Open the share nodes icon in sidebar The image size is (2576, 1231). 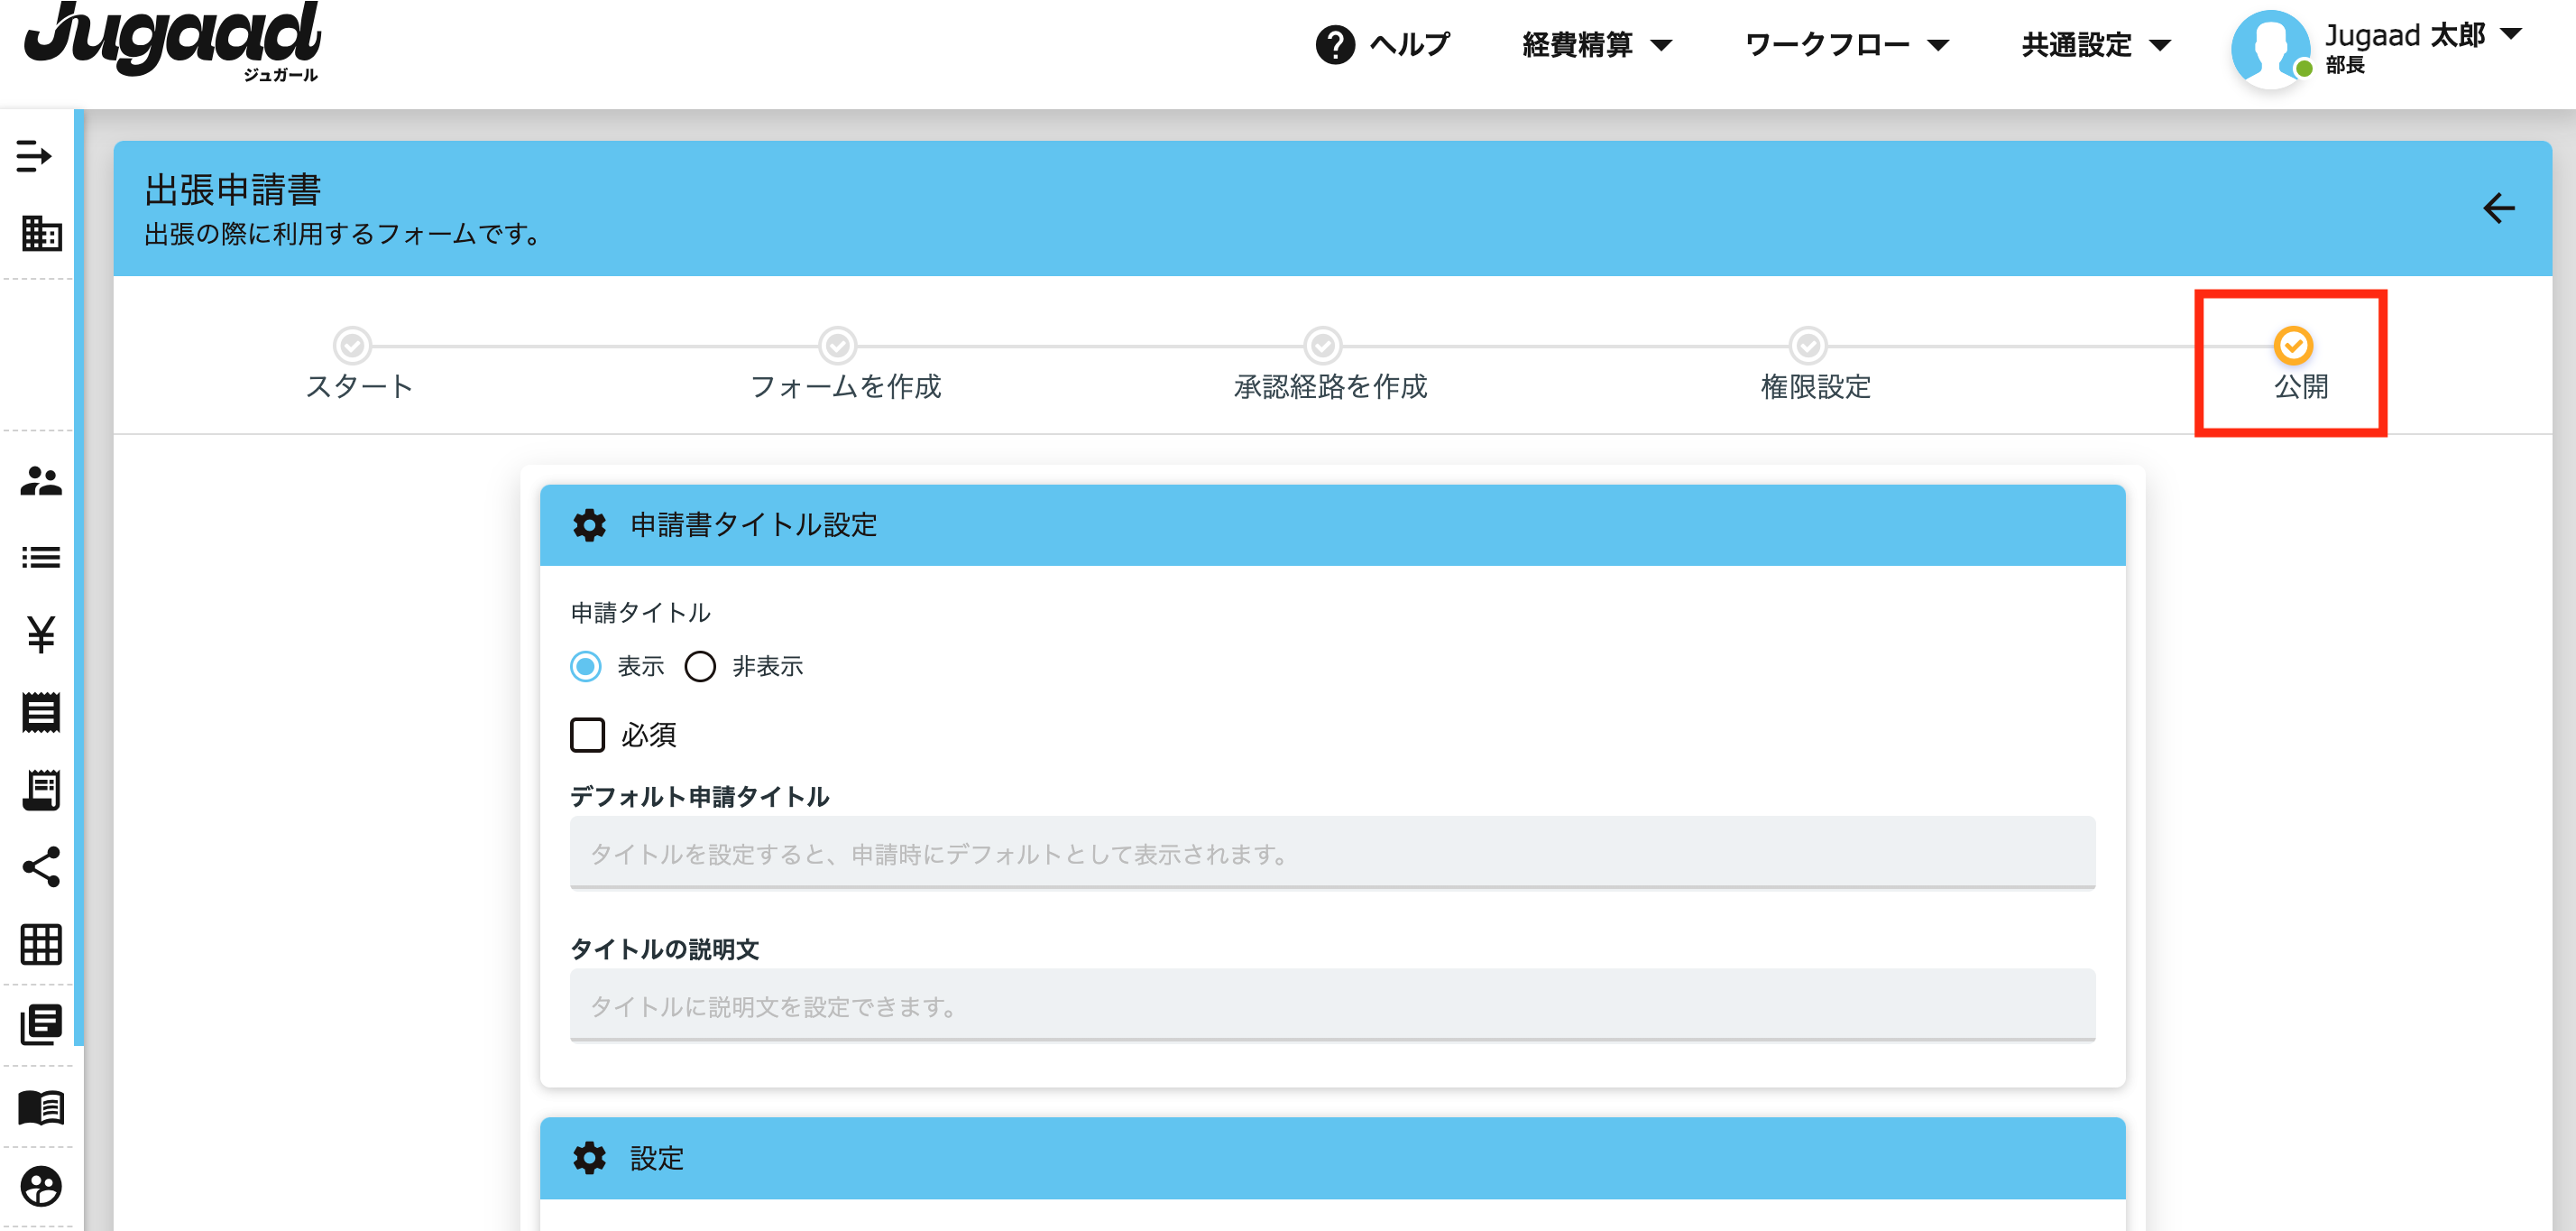[40, 866]
